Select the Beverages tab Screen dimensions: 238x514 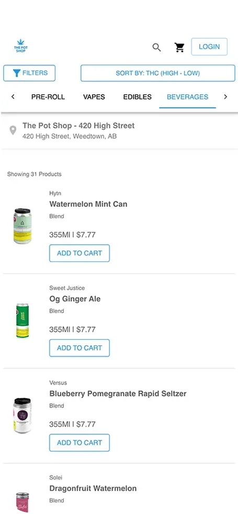tap(187, 97)
